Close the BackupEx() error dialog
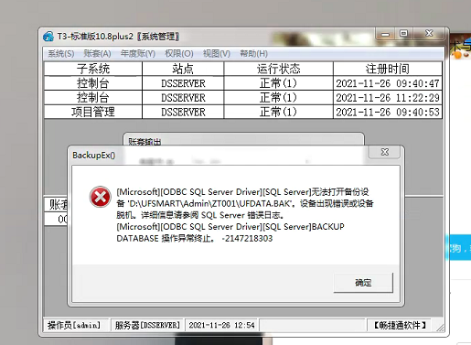 click(x=385, y=152)
